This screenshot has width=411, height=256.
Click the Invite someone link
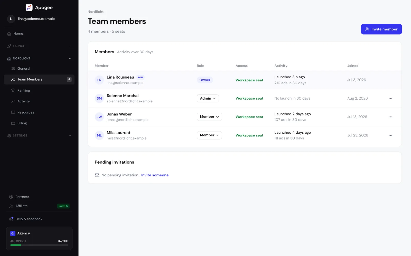(155, 175)
